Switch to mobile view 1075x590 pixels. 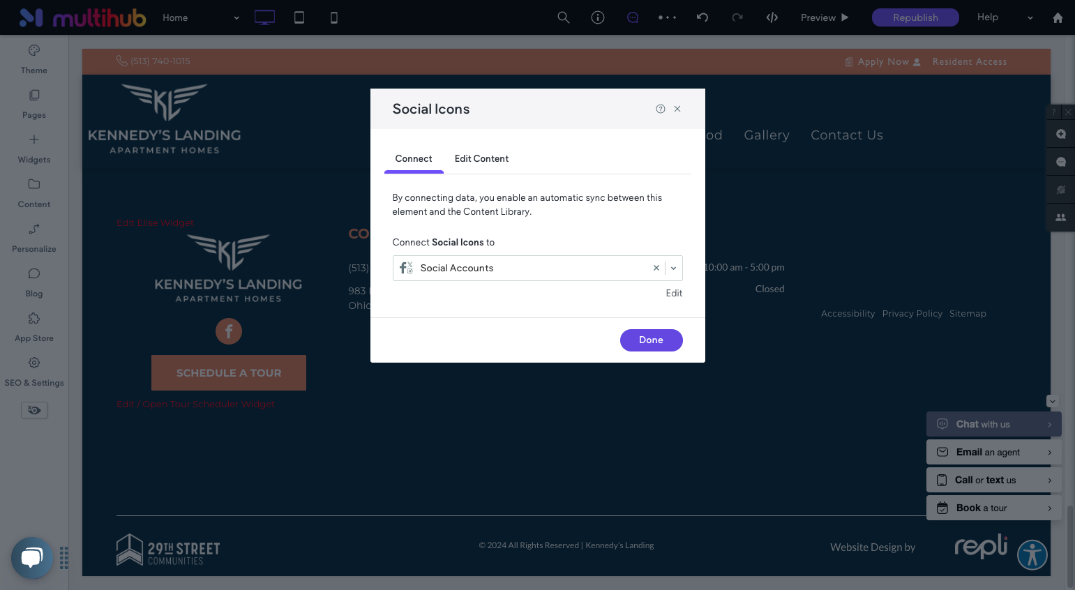click(x=334, y=17)
